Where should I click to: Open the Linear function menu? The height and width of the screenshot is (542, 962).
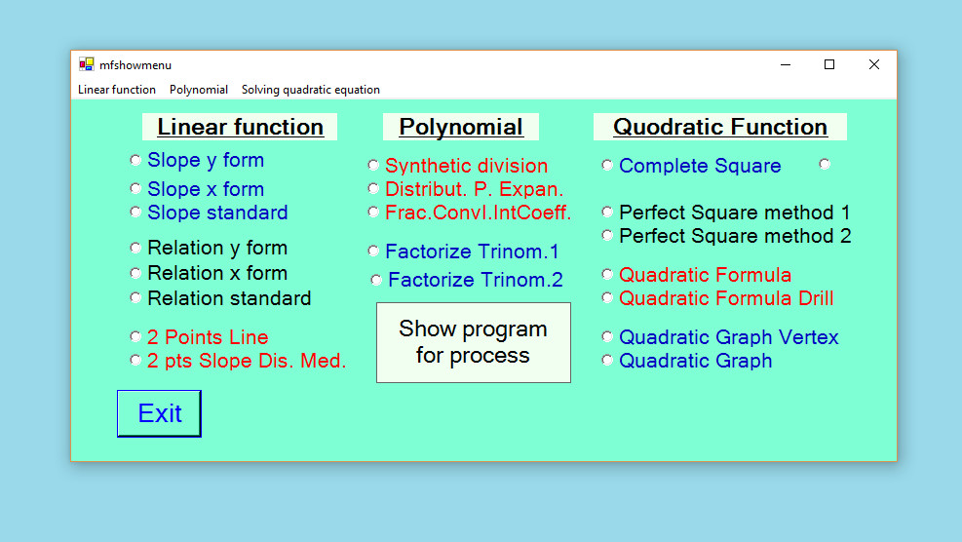117,90
